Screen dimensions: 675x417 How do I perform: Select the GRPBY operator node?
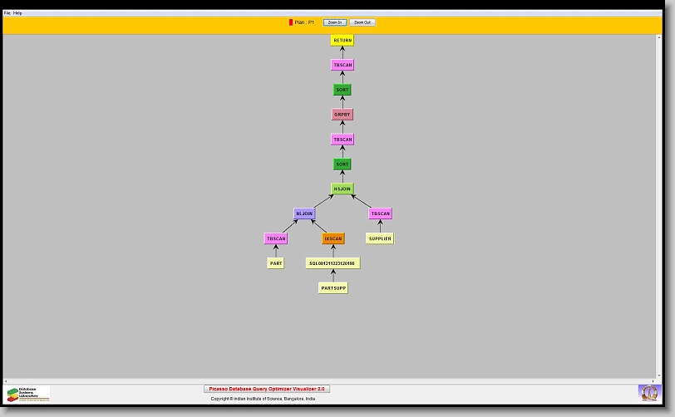pos(342,115)
